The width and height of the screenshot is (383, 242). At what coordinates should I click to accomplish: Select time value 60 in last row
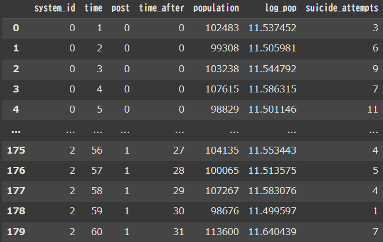tap(96, 232)
